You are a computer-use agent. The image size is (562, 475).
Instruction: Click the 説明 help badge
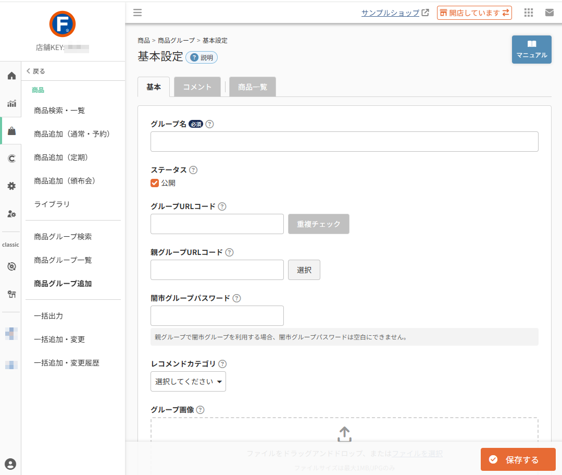(202, 57)
